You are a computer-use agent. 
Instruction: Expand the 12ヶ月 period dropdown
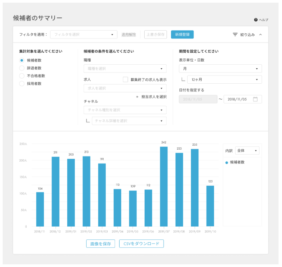(224, 80)
